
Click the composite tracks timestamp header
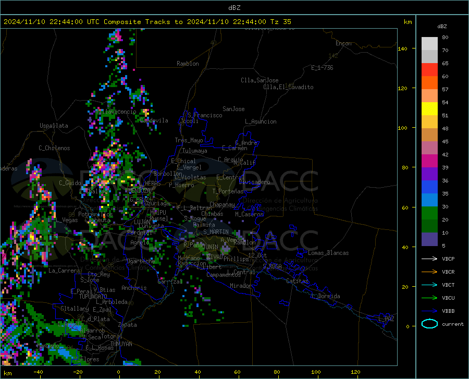pos(147,22)
